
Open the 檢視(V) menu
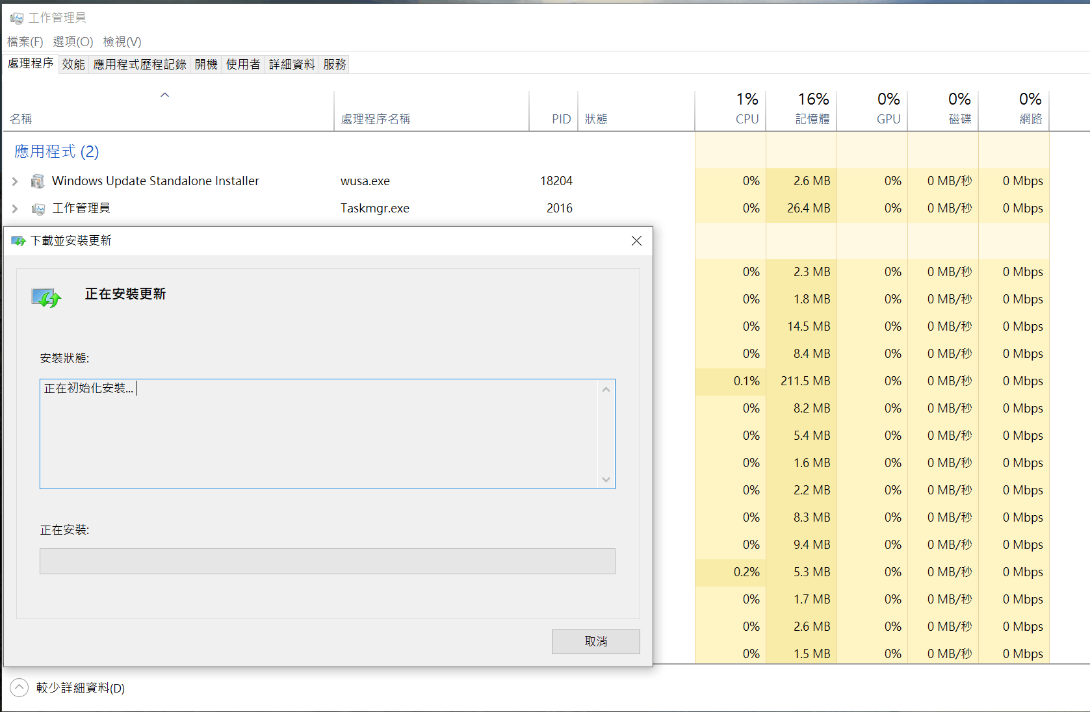pos(122,42)
